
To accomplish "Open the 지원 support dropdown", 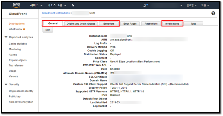I will [205, 5].
